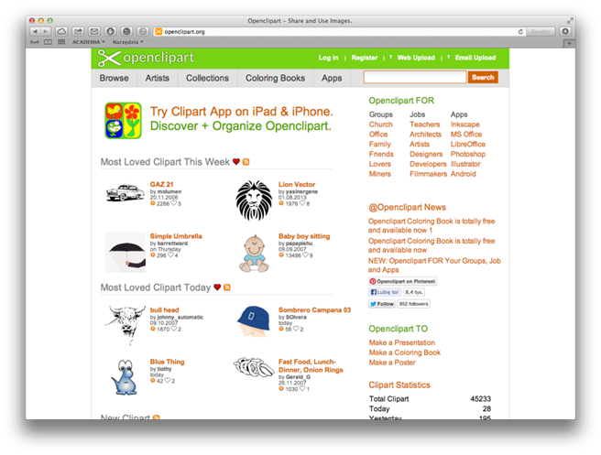The image size is (601, 455).
Task: Enter full screen with the arrows icon
Action: click(x=570, y=21)
